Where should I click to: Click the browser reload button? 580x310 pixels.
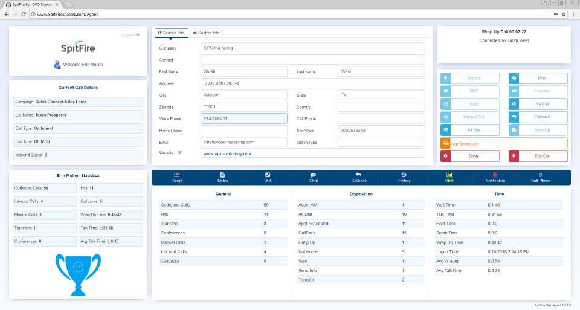click(24, 14)
